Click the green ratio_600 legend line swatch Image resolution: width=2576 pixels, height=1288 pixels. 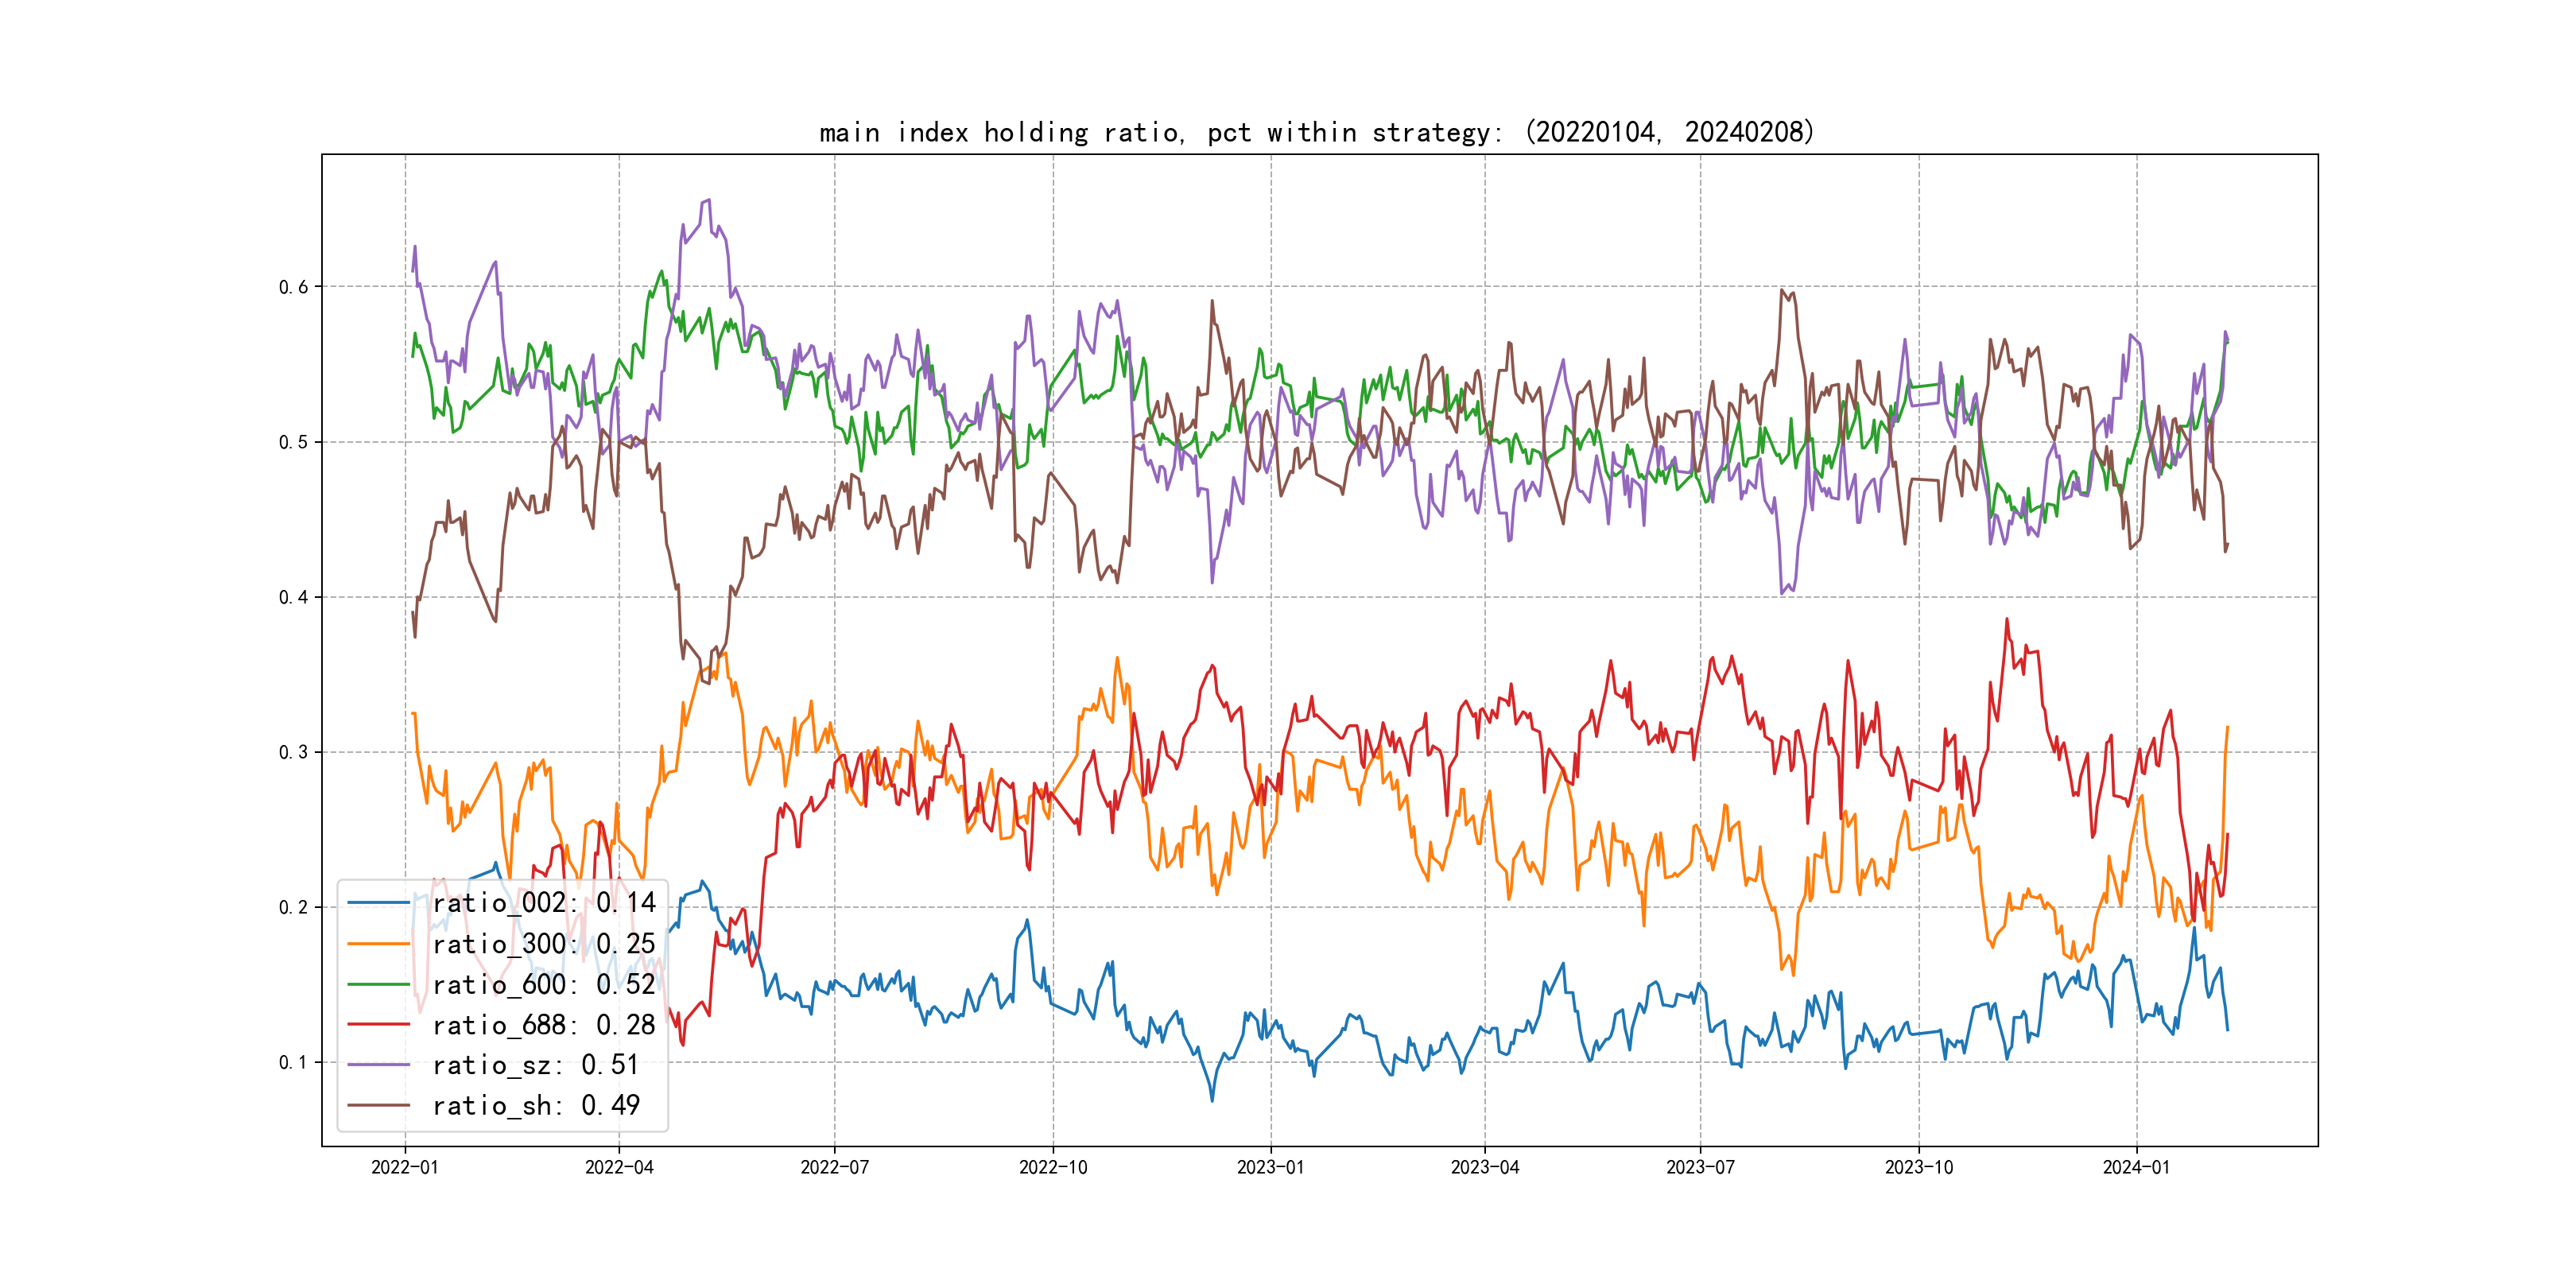coord(379,985)
